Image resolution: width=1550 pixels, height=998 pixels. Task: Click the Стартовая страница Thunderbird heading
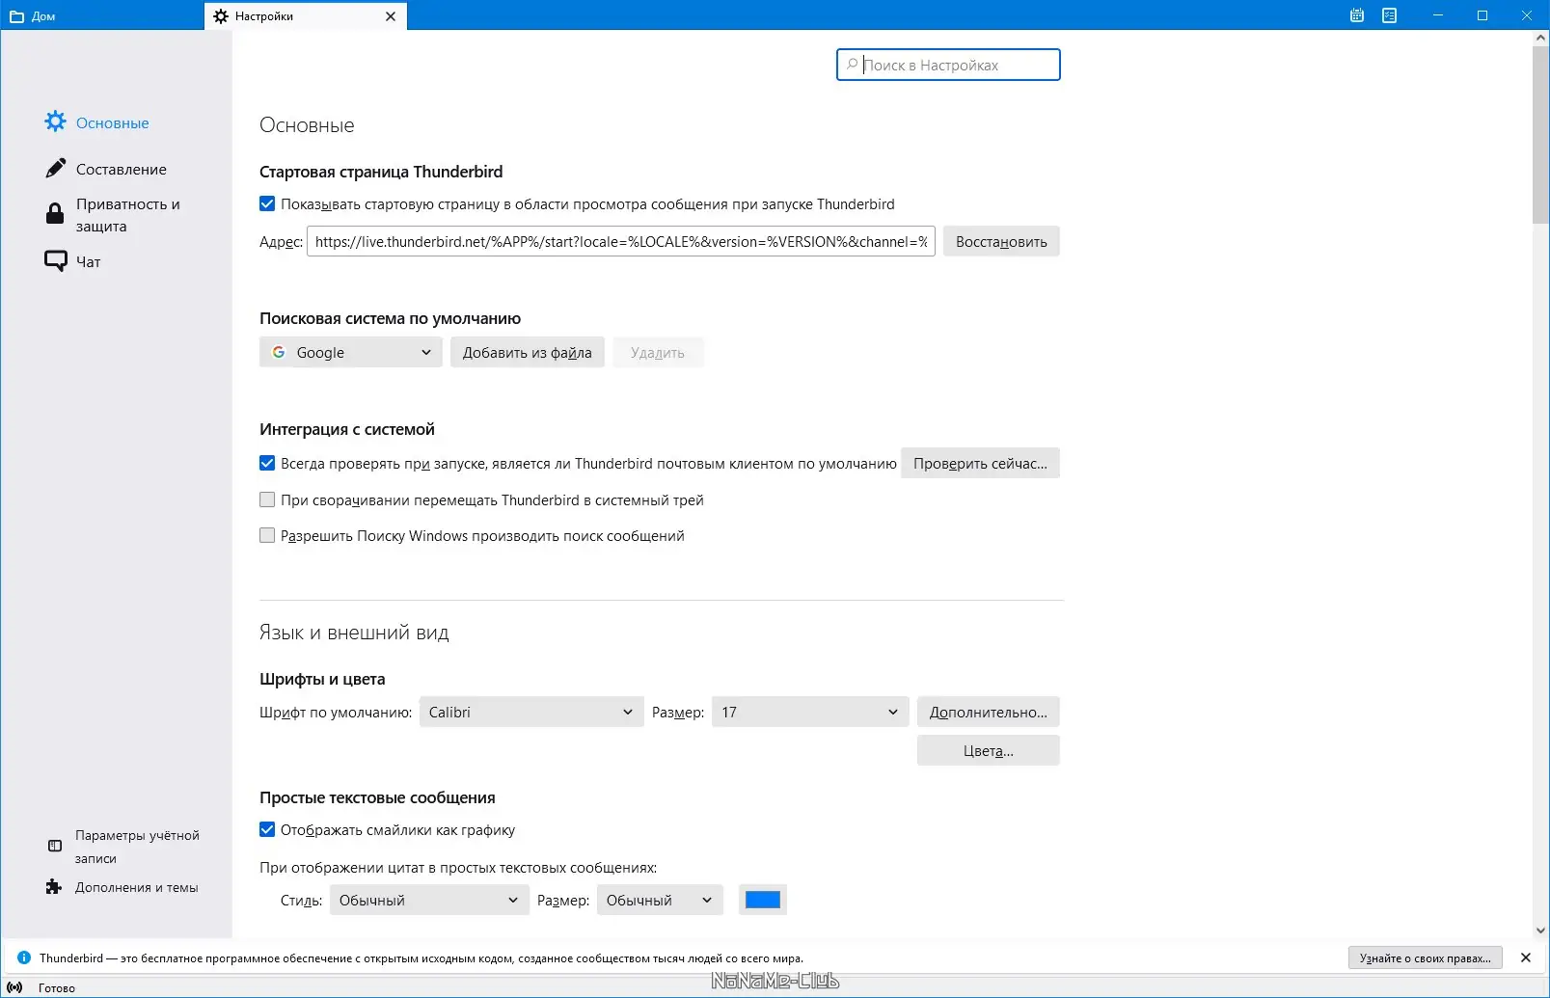click(x=381, y=172)
